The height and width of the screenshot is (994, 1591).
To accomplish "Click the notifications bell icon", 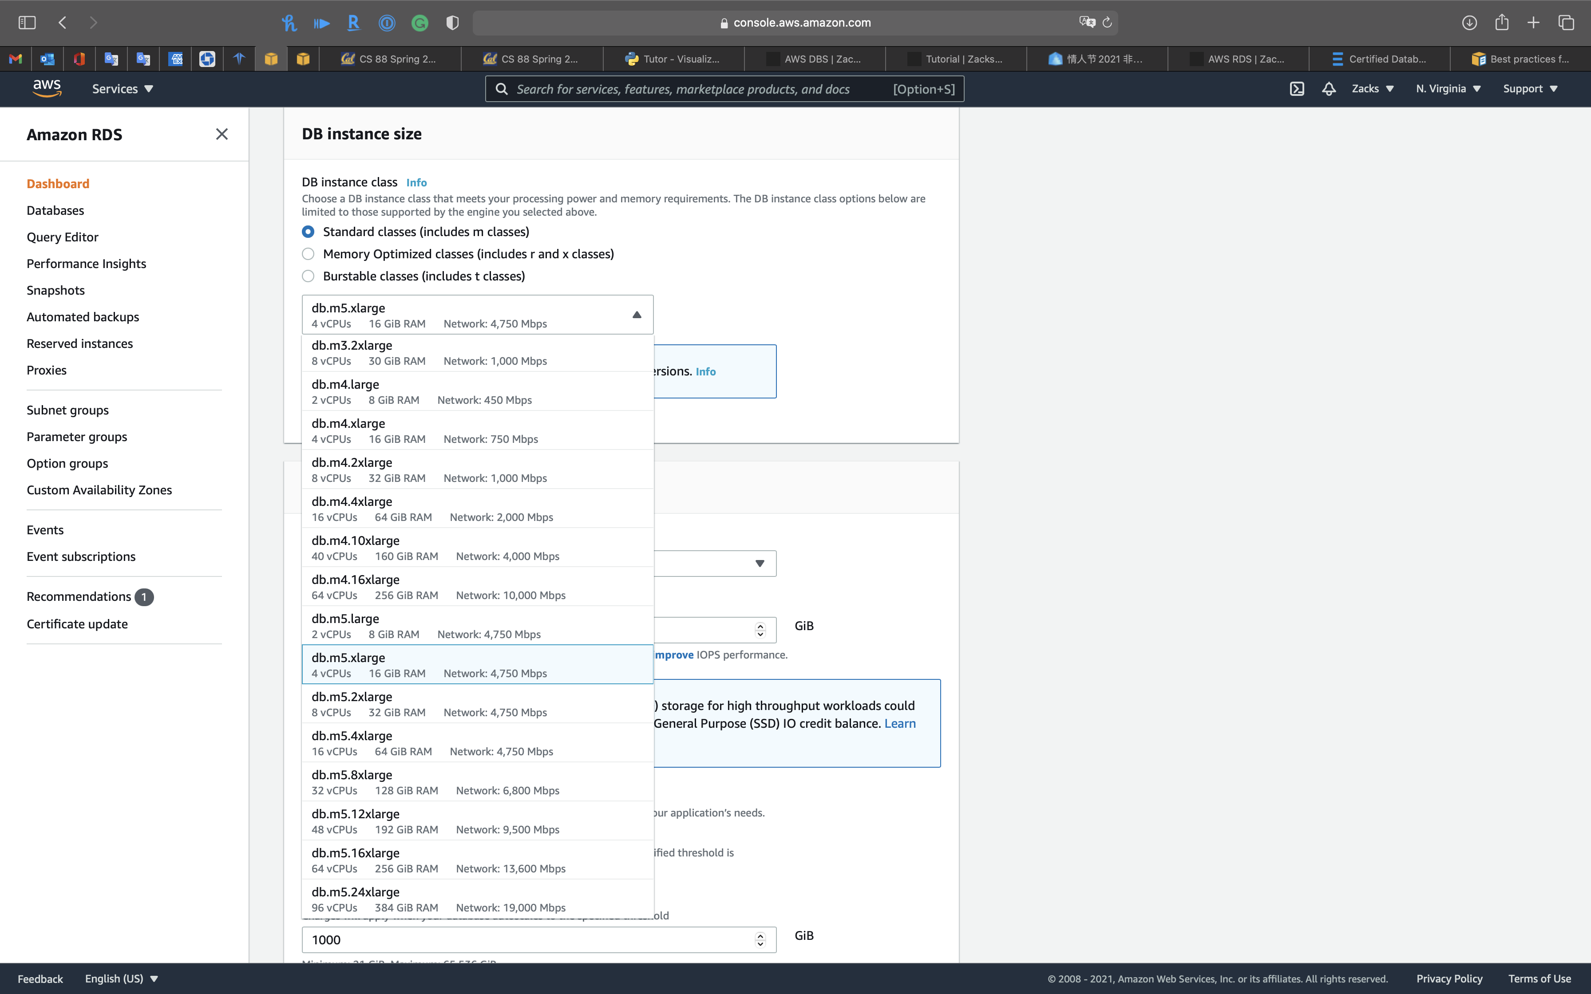I will coord(1329,89).
